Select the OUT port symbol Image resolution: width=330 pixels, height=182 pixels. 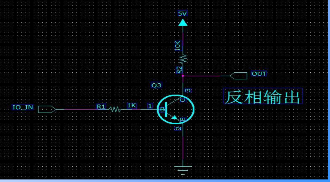tap(238, 76)
